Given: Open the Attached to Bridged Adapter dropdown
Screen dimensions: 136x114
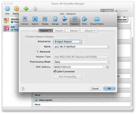Looking at the screenshot, I should click(67, 42).
